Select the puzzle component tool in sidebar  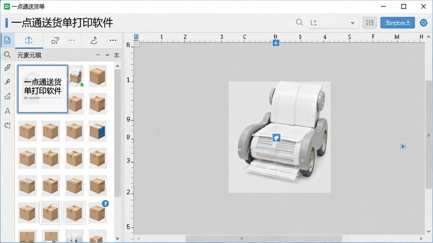[8, 126]
